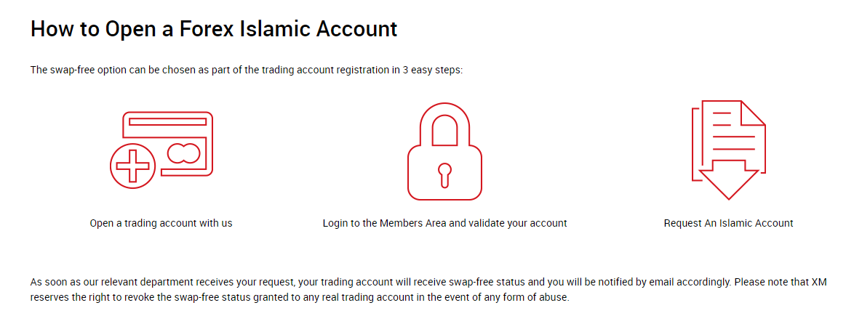Click the overlapping circles on the card

pos(183,153)
